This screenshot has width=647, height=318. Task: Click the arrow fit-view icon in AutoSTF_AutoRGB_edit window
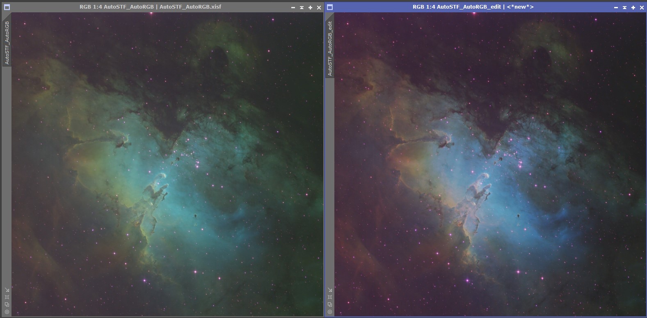click(330, 290)
